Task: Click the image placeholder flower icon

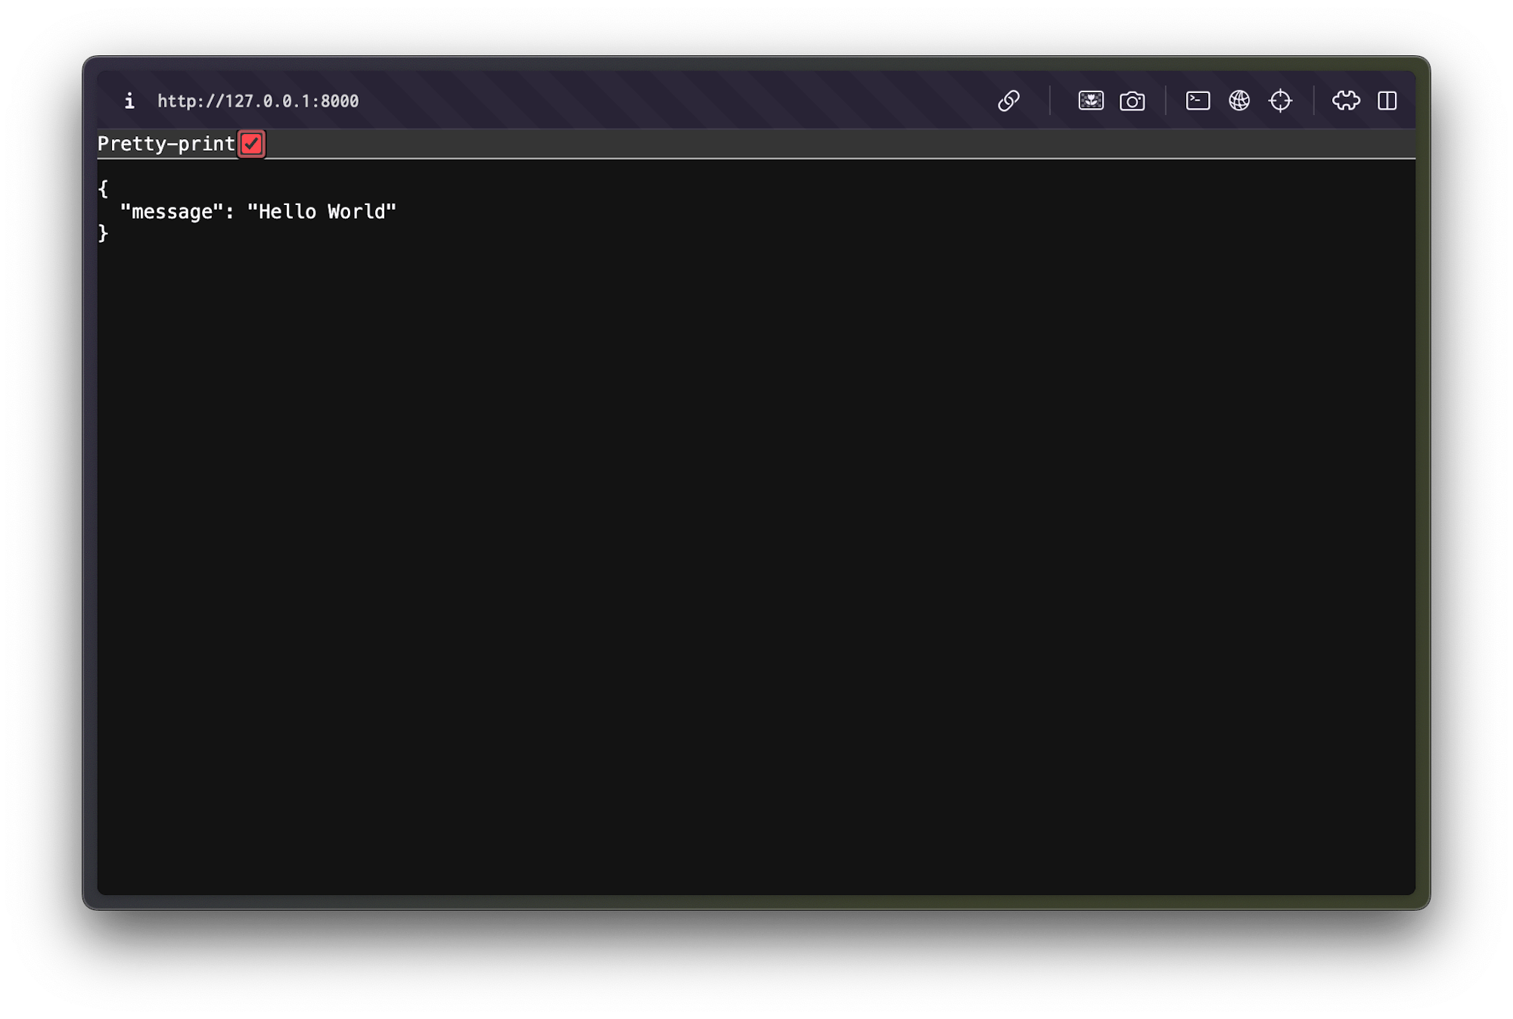Action: coord(1090,101)
